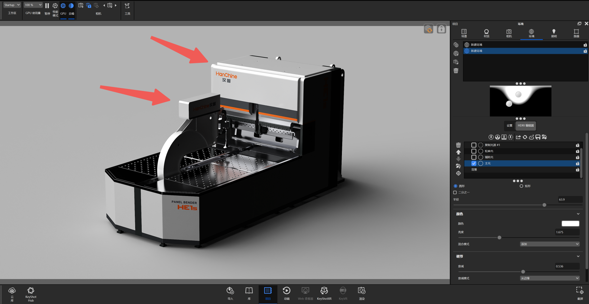The height and width of the screenshot is (304, 589).
Task: Select the 矩形 shape radio button
Action: [521, 186]
